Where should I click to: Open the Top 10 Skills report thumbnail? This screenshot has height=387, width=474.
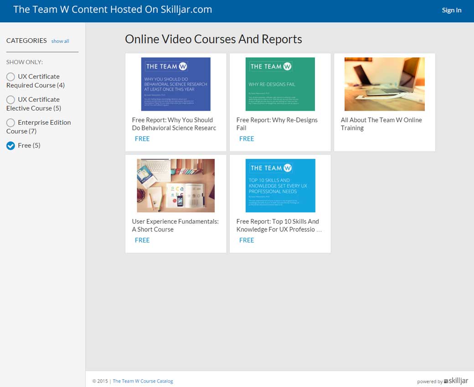(x=280, y=185)
